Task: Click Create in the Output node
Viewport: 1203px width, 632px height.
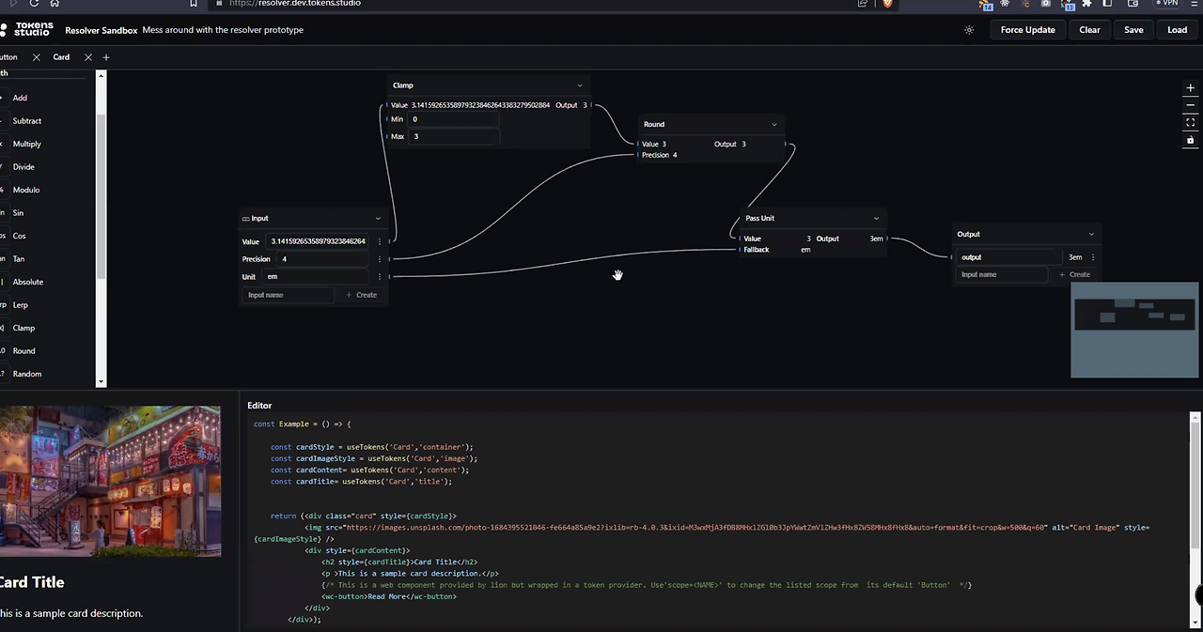Action: click(x=1074, y=274)
